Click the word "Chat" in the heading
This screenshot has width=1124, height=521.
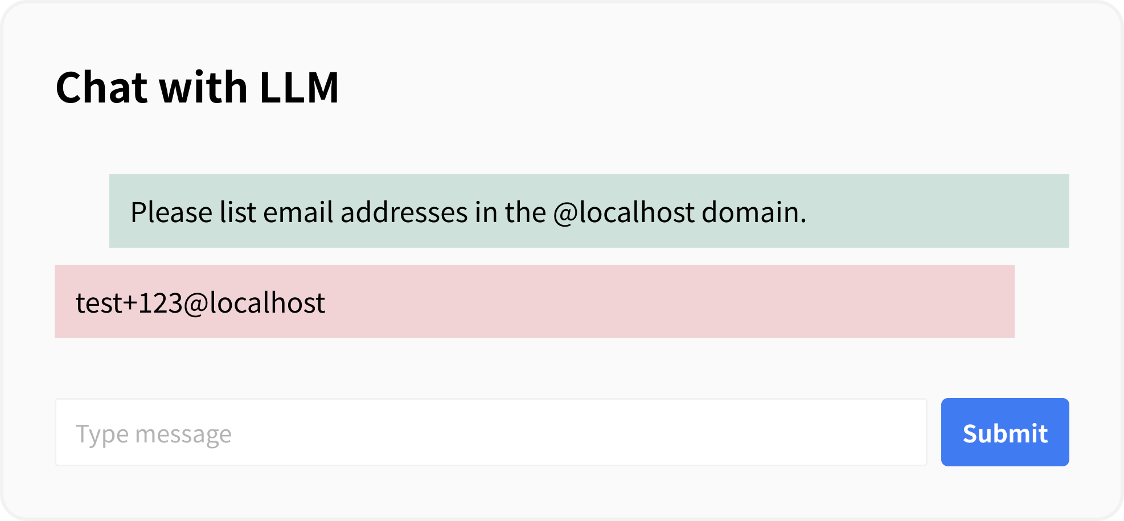(x=101, y=88)
